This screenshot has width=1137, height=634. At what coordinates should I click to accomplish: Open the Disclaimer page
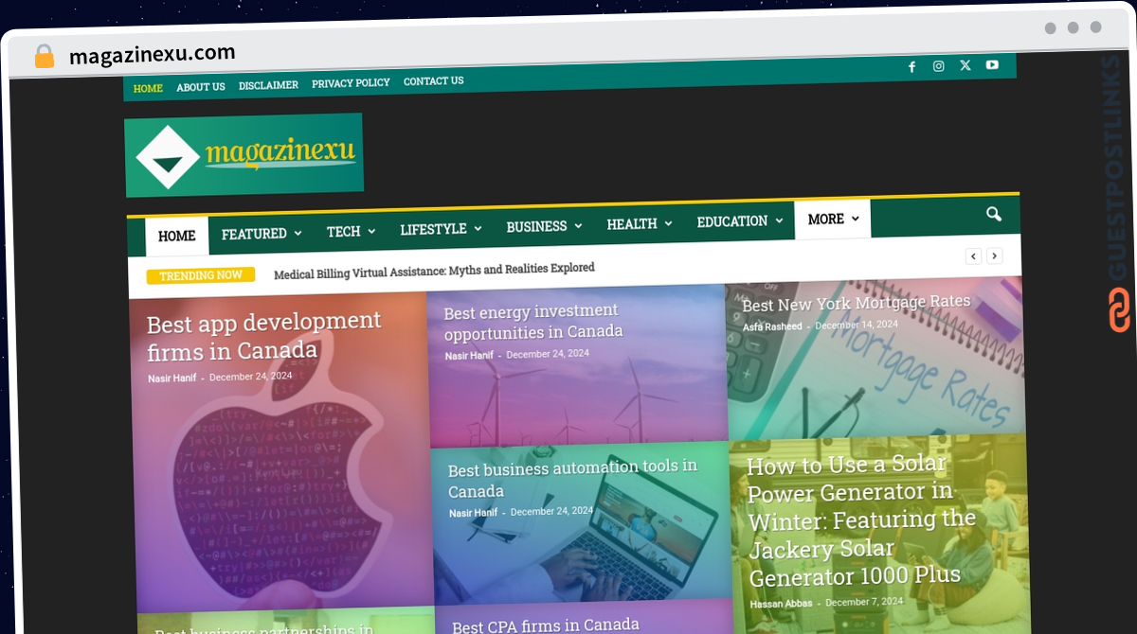pos(268,85)
